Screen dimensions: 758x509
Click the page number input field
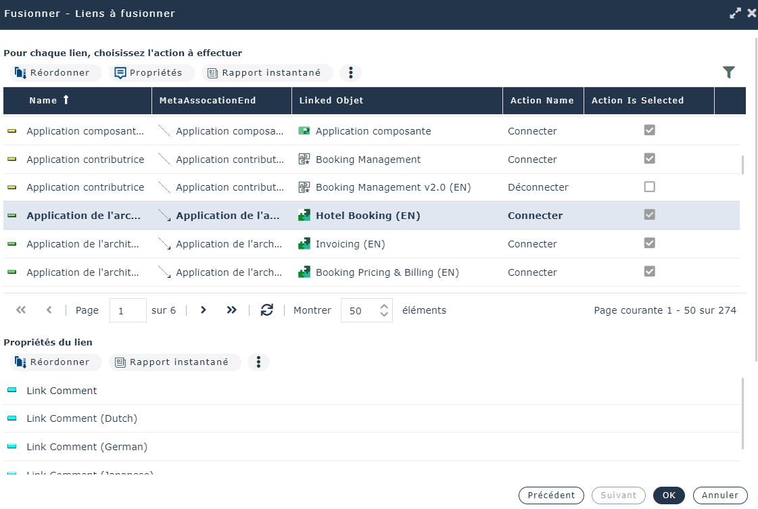(x=127, y=311)
